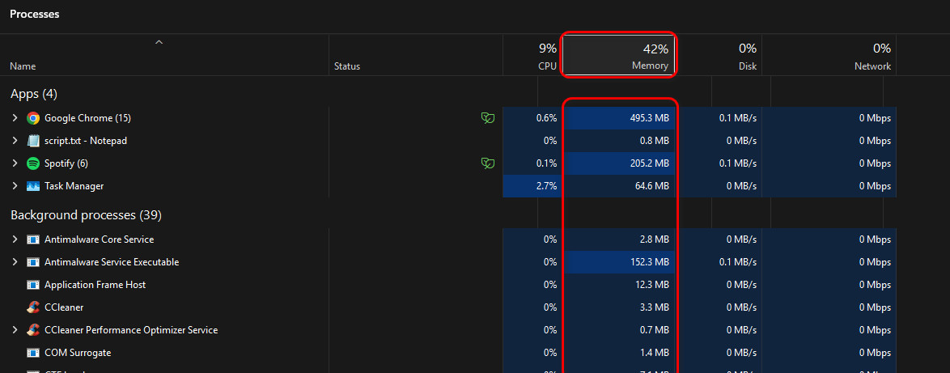Click the red CCleaner icon
The height and width of the screenshot is (373, 950).
[x=33, y=307]
